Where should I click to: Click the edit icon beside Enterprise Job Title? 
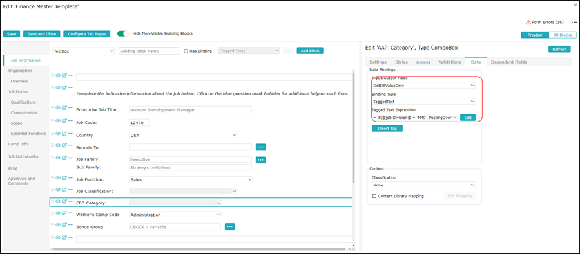[64, 108]
